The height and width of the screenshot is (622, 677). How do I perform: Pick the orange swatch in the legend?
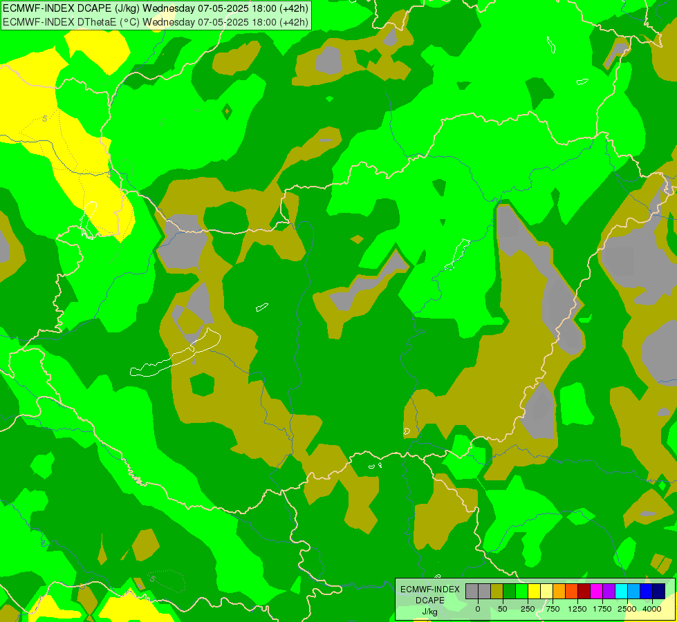(x=559, y=591)
